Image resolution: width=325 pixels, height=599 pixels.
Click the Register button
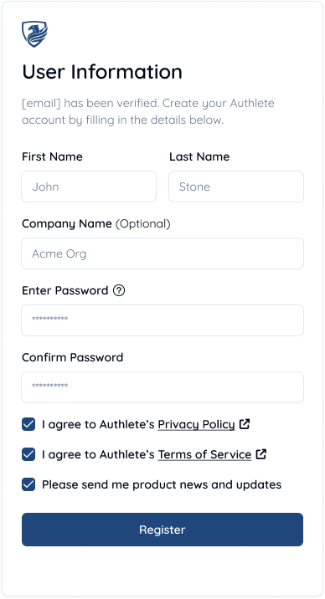coord(162,530)
